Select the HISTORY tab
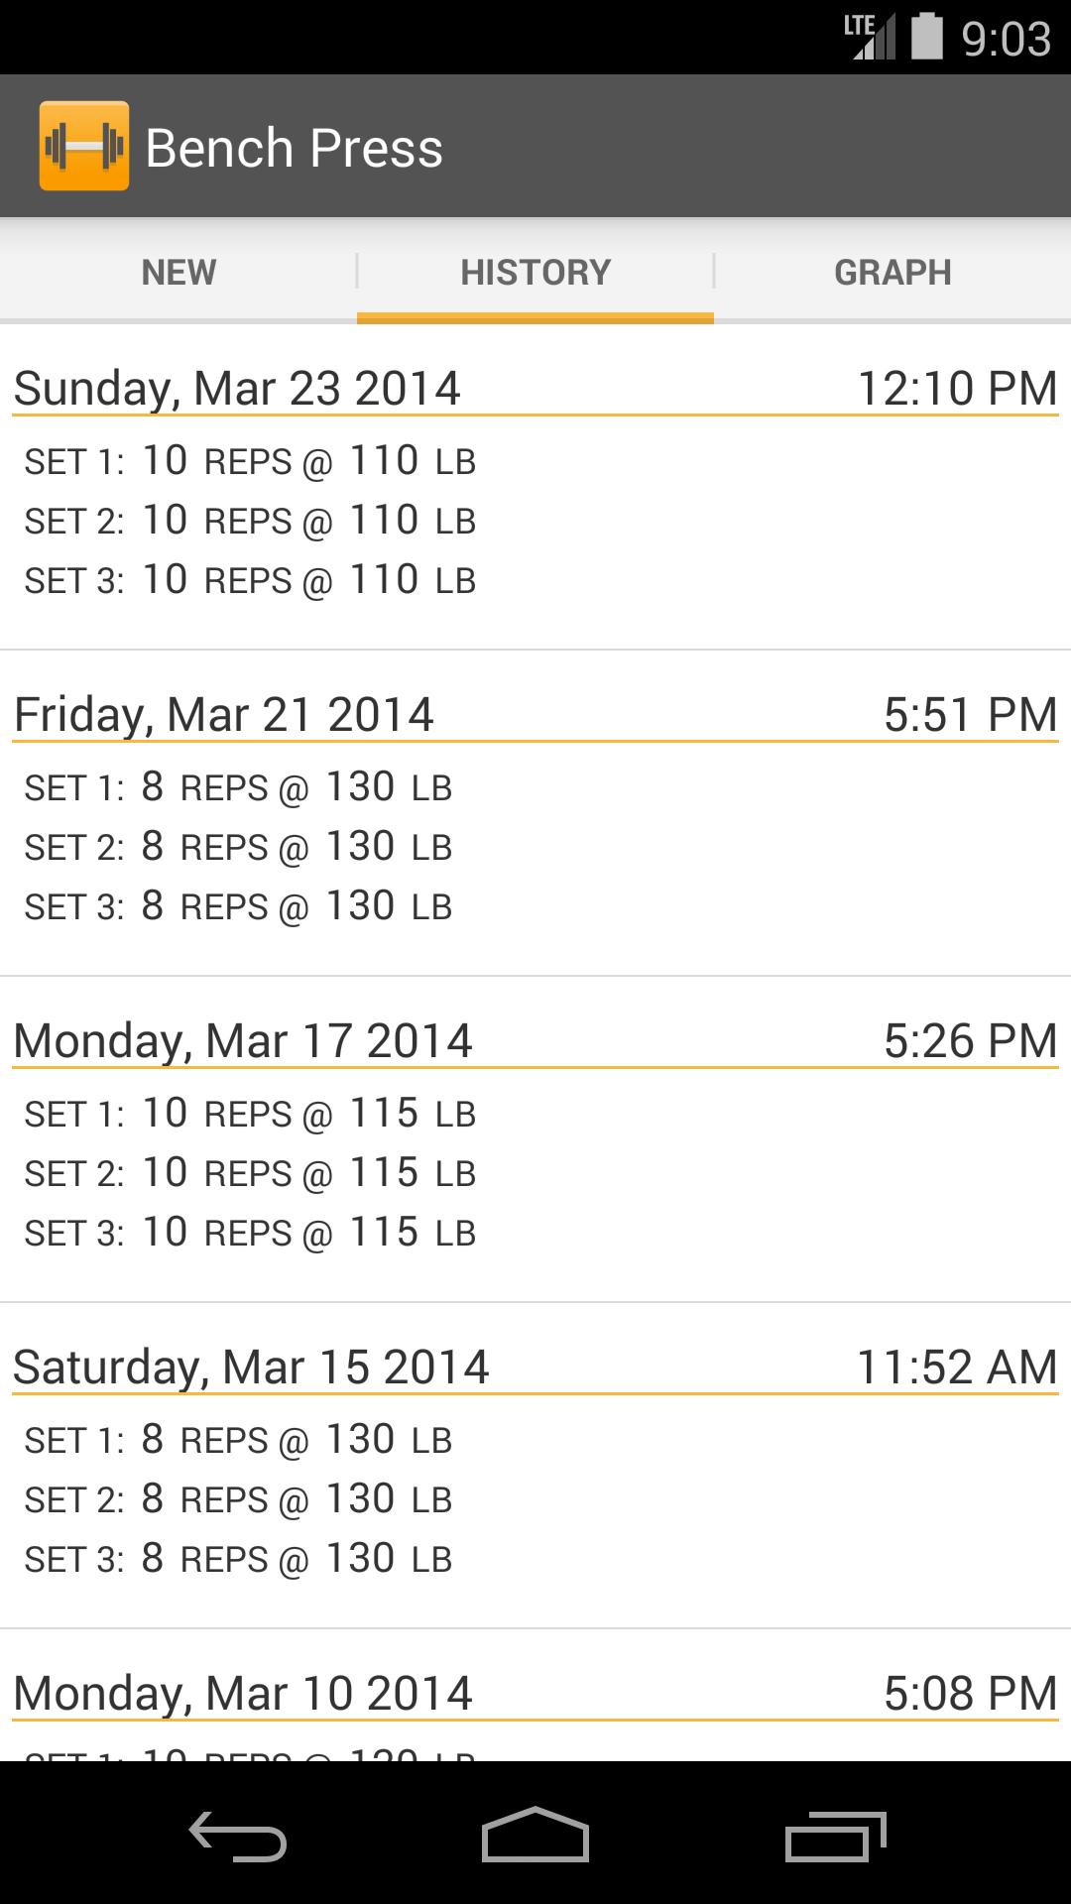The image size is (1071, 1904). [x=535, y=272]
